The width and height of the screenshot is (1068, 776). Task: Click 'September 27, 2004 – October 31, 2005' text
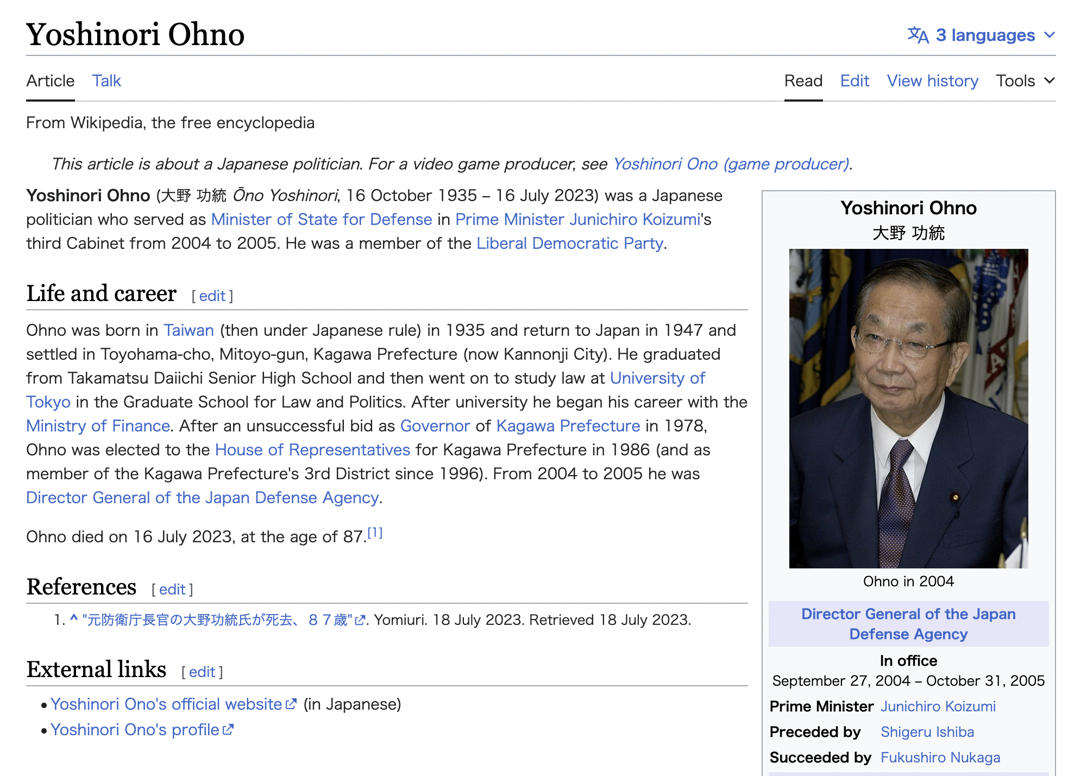pyautogui.click(x=908, y=681)
